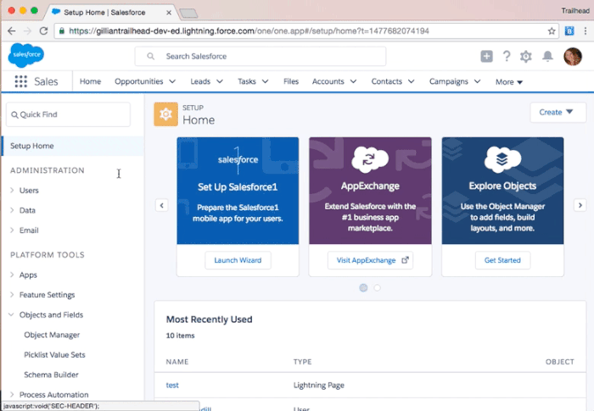The height and width of the screenshot is (411, 594).
Task: Open the Setup gear icon in header
Action: point(526,57)
